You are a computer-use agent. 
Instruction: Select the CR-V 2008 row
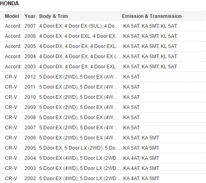(x=103, y=118)
